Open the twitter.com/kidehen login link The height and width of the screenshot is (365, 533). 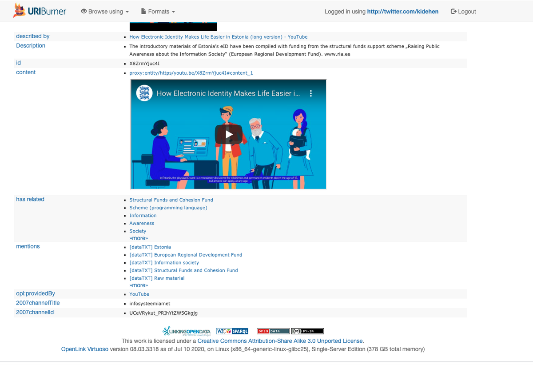pyautogui.click(x=402, y=12)
